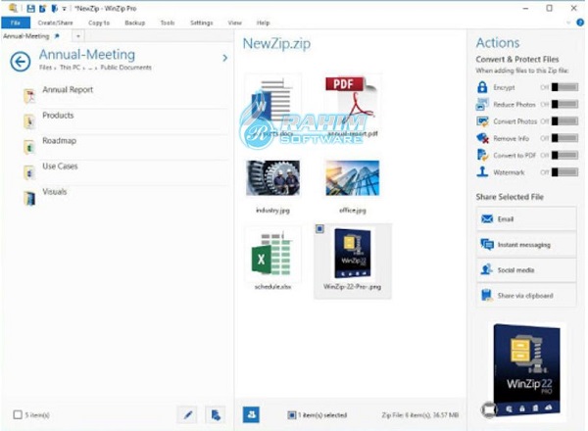Click the Email share button
This screenshot has width=588, height=431.
tap(526, 218)
